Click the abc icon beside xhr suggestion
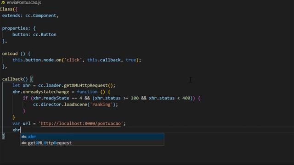This screenshot has width=294, height=165. pos(24,137)
